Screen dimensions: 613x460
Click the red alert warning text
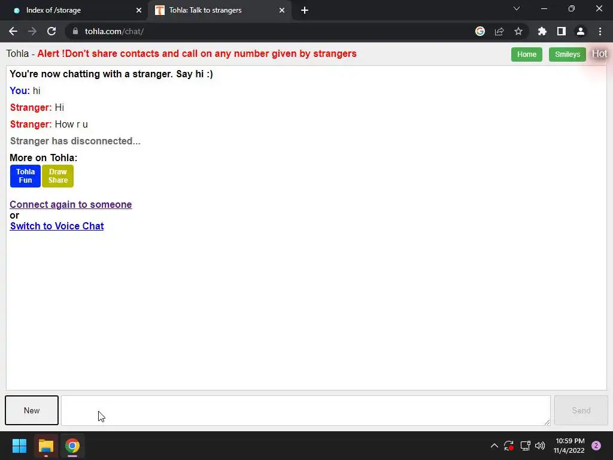tap(197, 53)
